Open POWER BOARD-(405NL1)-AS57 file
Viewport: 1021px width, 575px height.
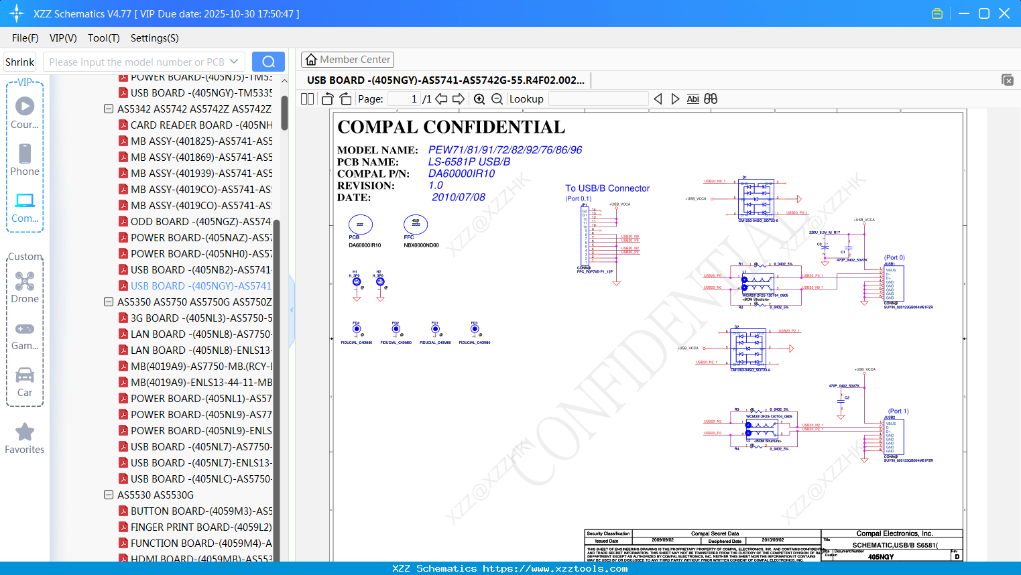pos(202,398)
